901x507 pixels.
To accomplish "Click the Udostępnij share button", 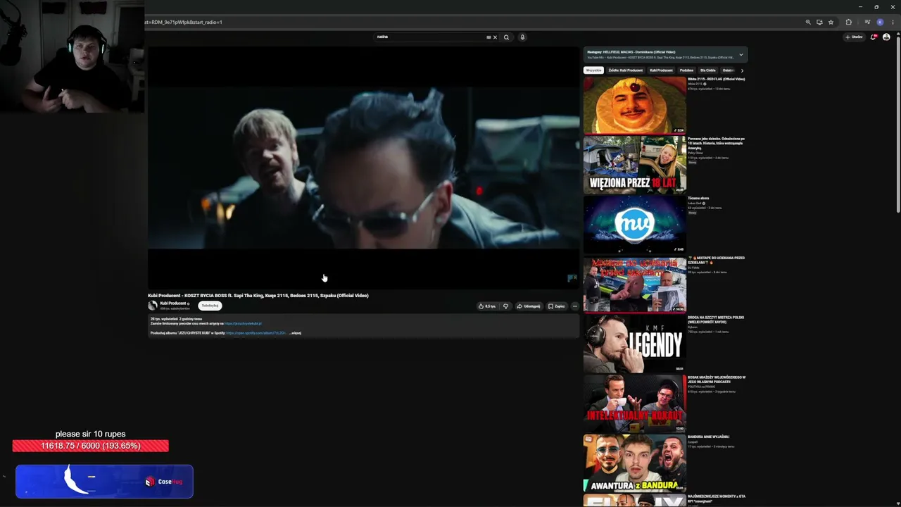I will pos(529,306).
